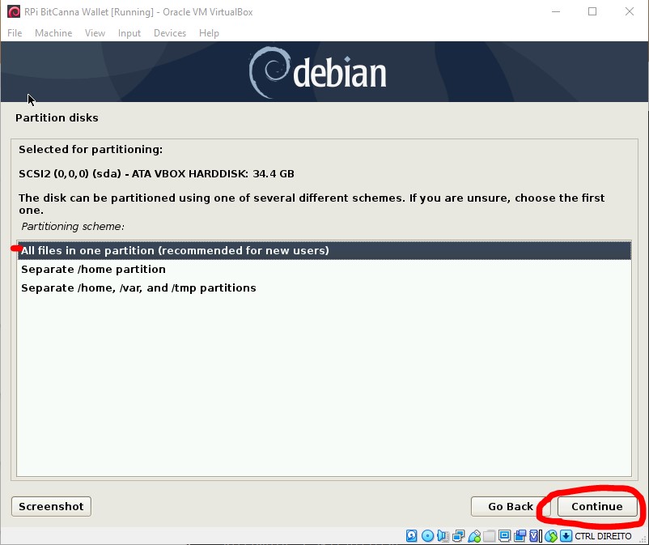Click the CTRL DIREITO host key label

603,536
